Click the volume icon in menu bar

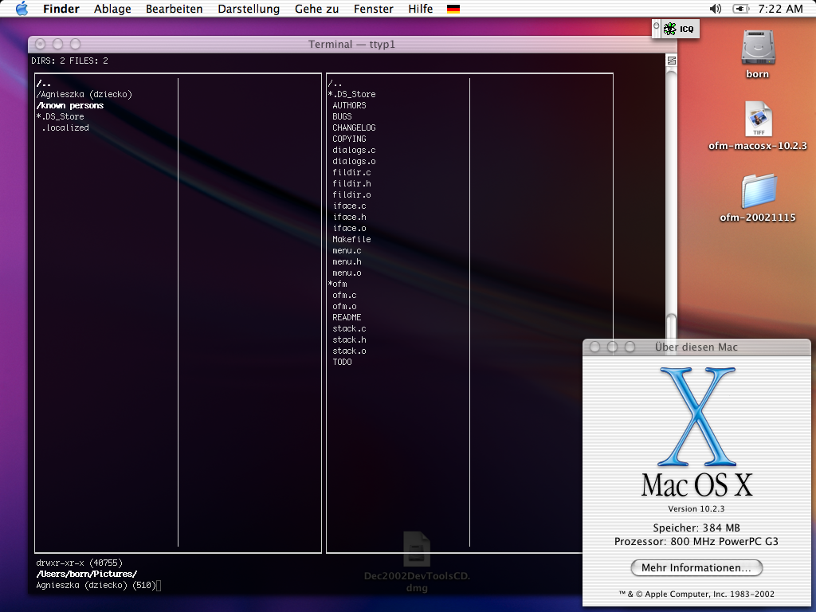click(x=715, y=9)
